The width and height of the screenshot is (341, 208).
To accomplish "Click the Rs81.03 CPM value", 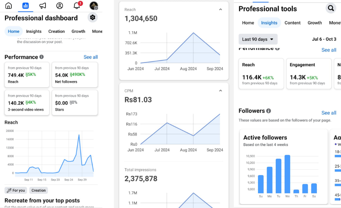I will 138,100.
